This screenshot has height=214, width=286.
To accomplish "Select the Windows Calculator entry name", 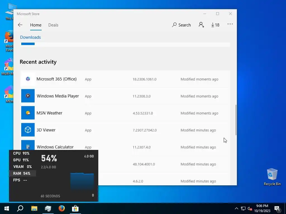I will pos(55,147).
